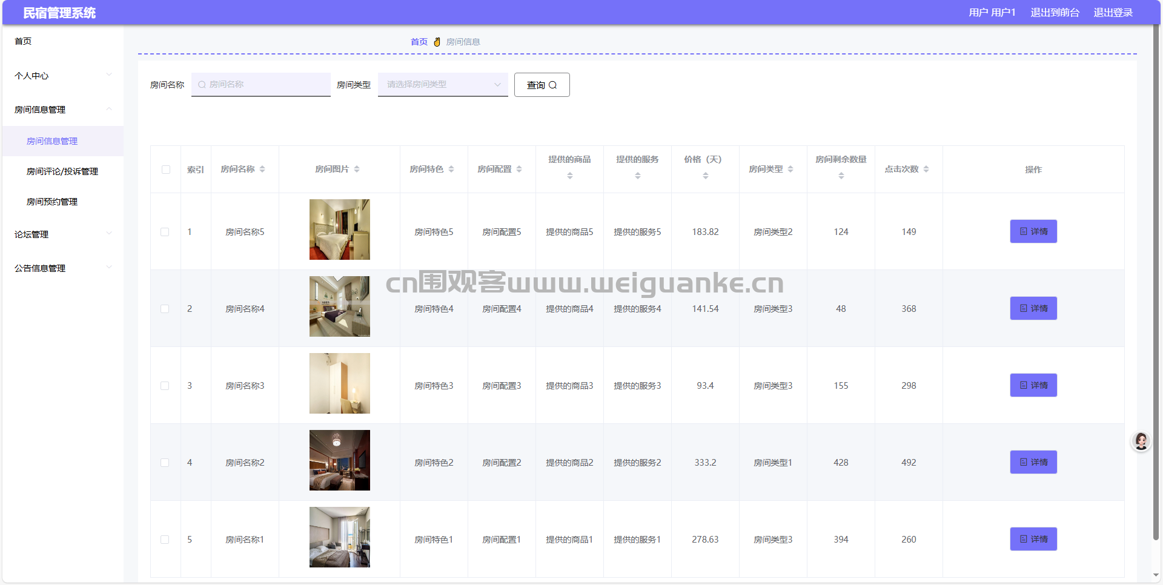Click the page vertical scrollbar

[1156, 282]
